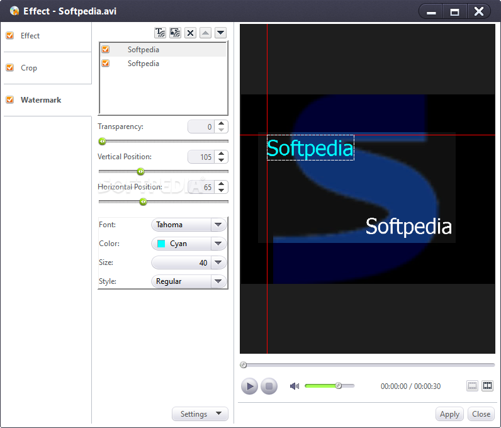The width and height of the screenshot is (501, 428).
Task: Click the cyan color swatch
Action: (161, 244)
